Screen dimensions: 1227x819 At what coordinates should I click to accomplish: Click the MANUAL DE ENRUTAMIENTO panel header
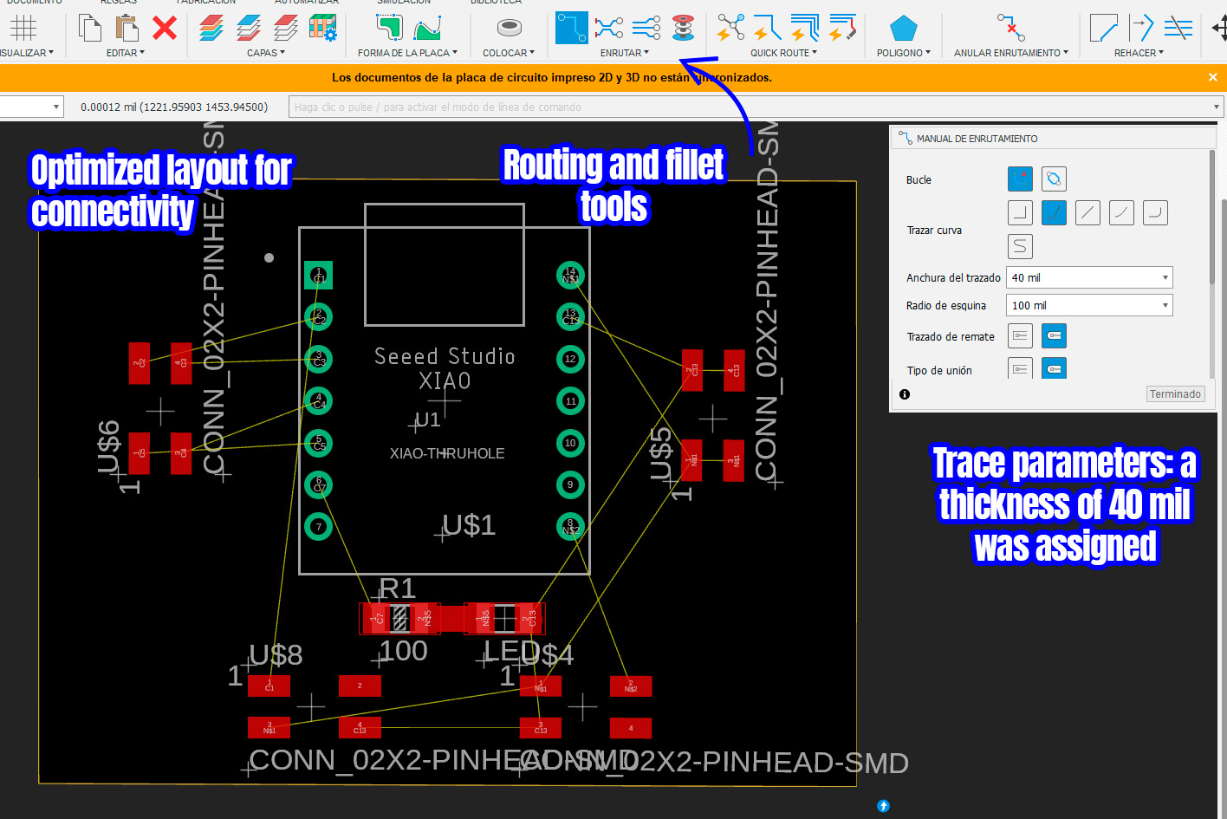coord(1053,139)
